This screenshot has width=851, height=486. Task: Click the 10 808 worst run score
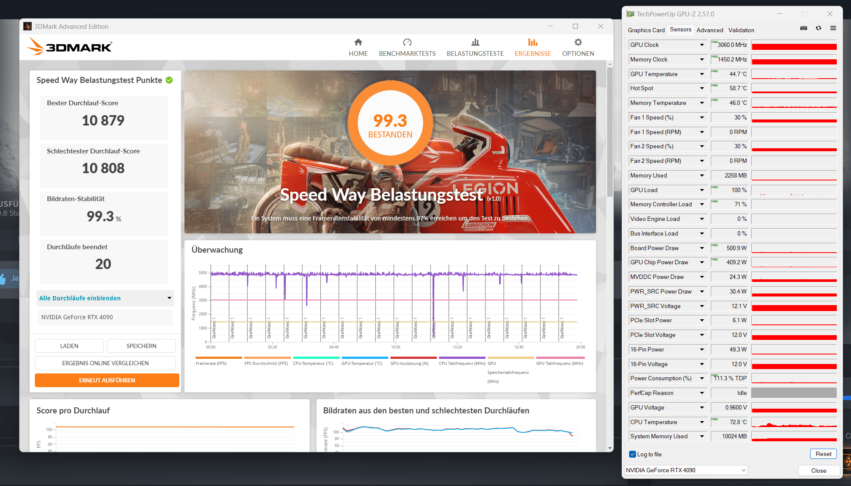point(103,168)
